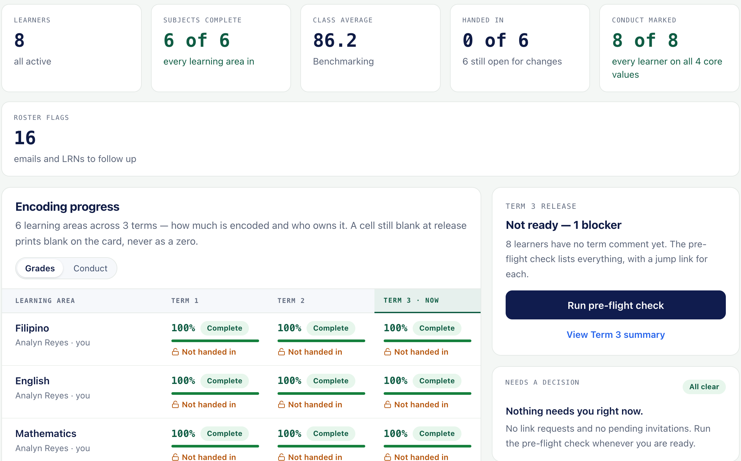The width and height of the screenshot is (741, 461).
Task: Click Nothing needs you right now heading
Action: [574, 411]
